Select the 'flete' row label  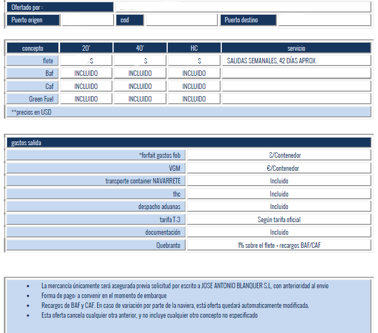pos(33,61)
